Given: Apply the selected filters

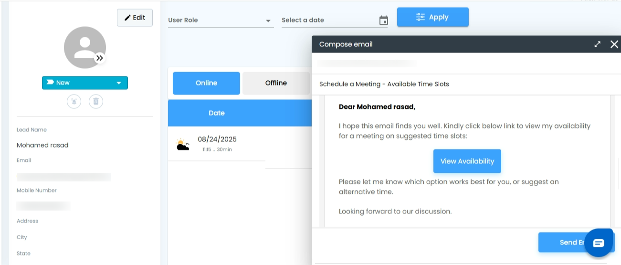Looking at the screenshot, I should [432, 17].
